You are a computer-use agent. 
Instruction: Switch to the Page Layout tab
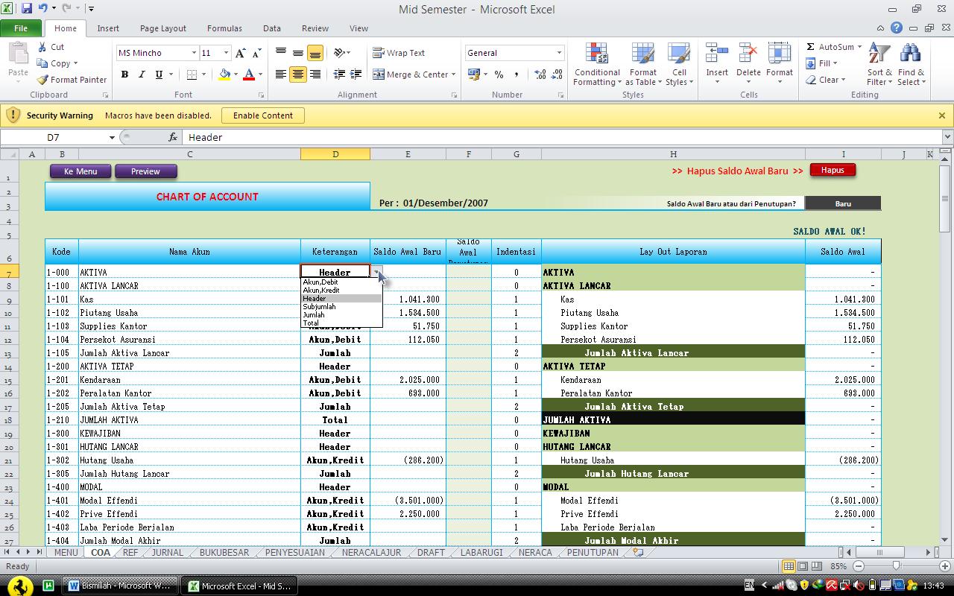163,28
